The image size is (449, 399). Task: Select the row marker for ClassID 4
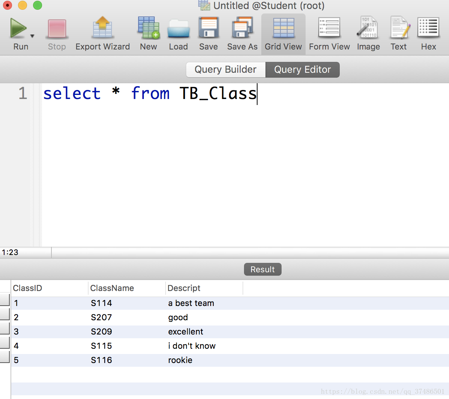5,342
